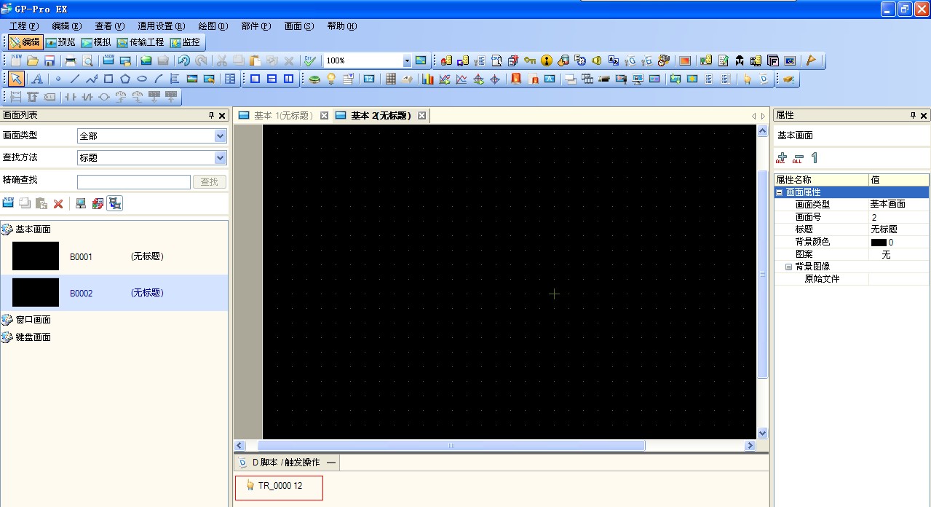Open the zoom percentage dropdown

coord(407,61)
